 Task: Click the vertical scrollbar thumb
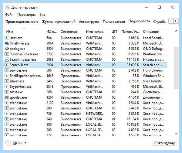176,68
